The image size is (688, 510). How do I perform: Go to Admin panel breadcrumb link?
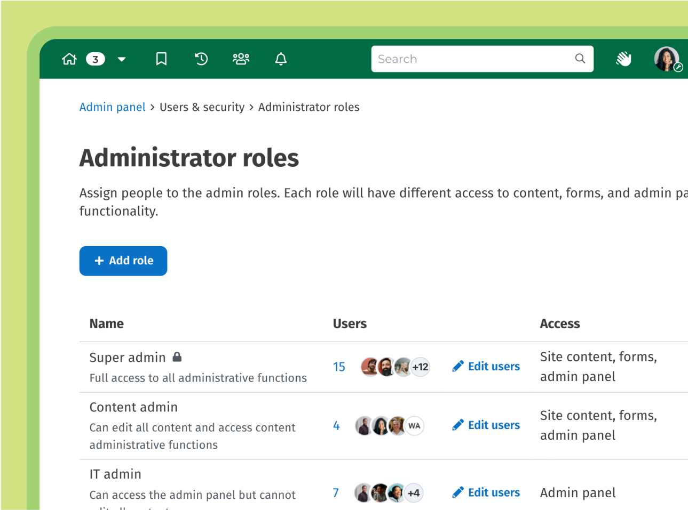(112, 107)
